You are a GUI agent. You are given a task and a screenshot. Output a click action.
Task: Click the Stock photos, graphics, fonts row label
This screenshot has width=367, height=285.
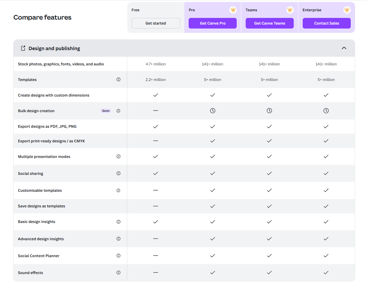point(61,64)
